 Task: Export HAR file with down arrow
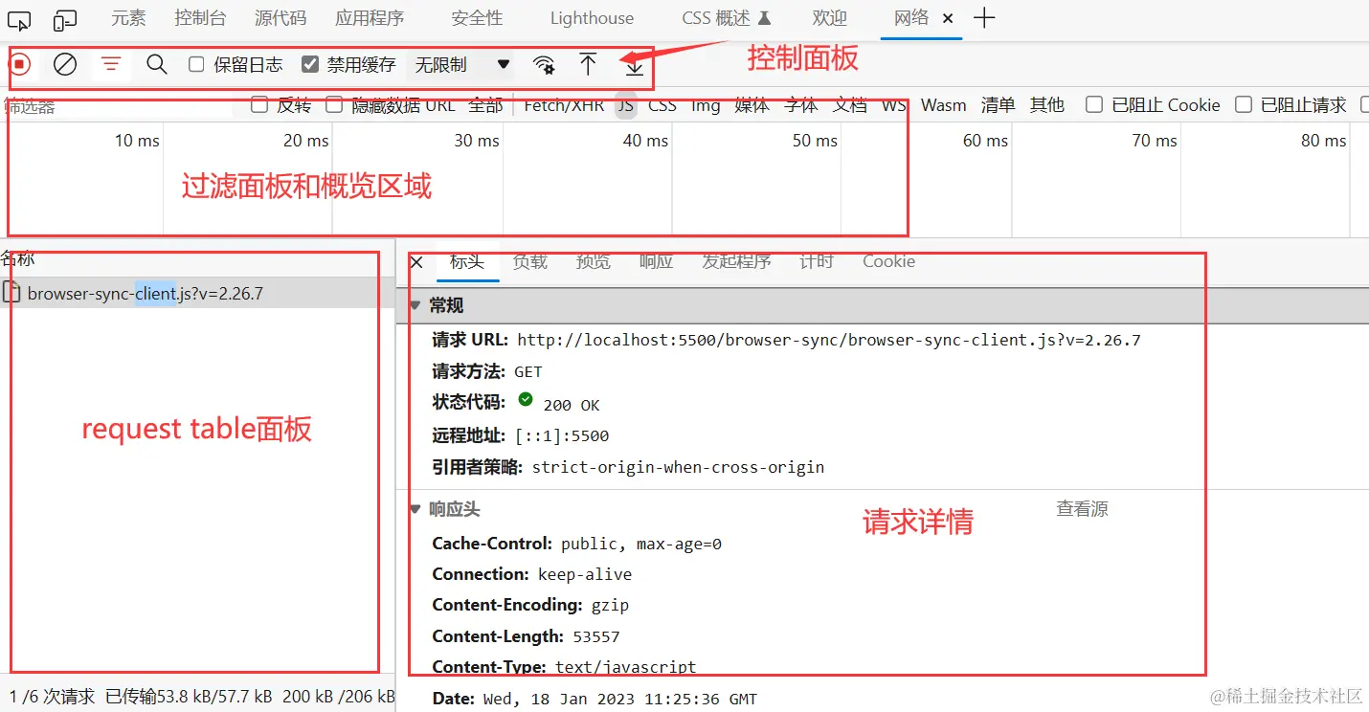[x=634, y=66]
